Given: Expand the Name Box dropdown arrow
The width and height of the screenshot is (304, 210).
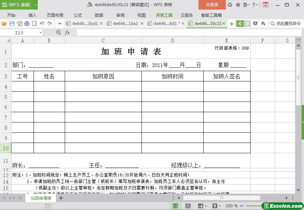Looking at the screenshot, I should (x=40, y=33).
